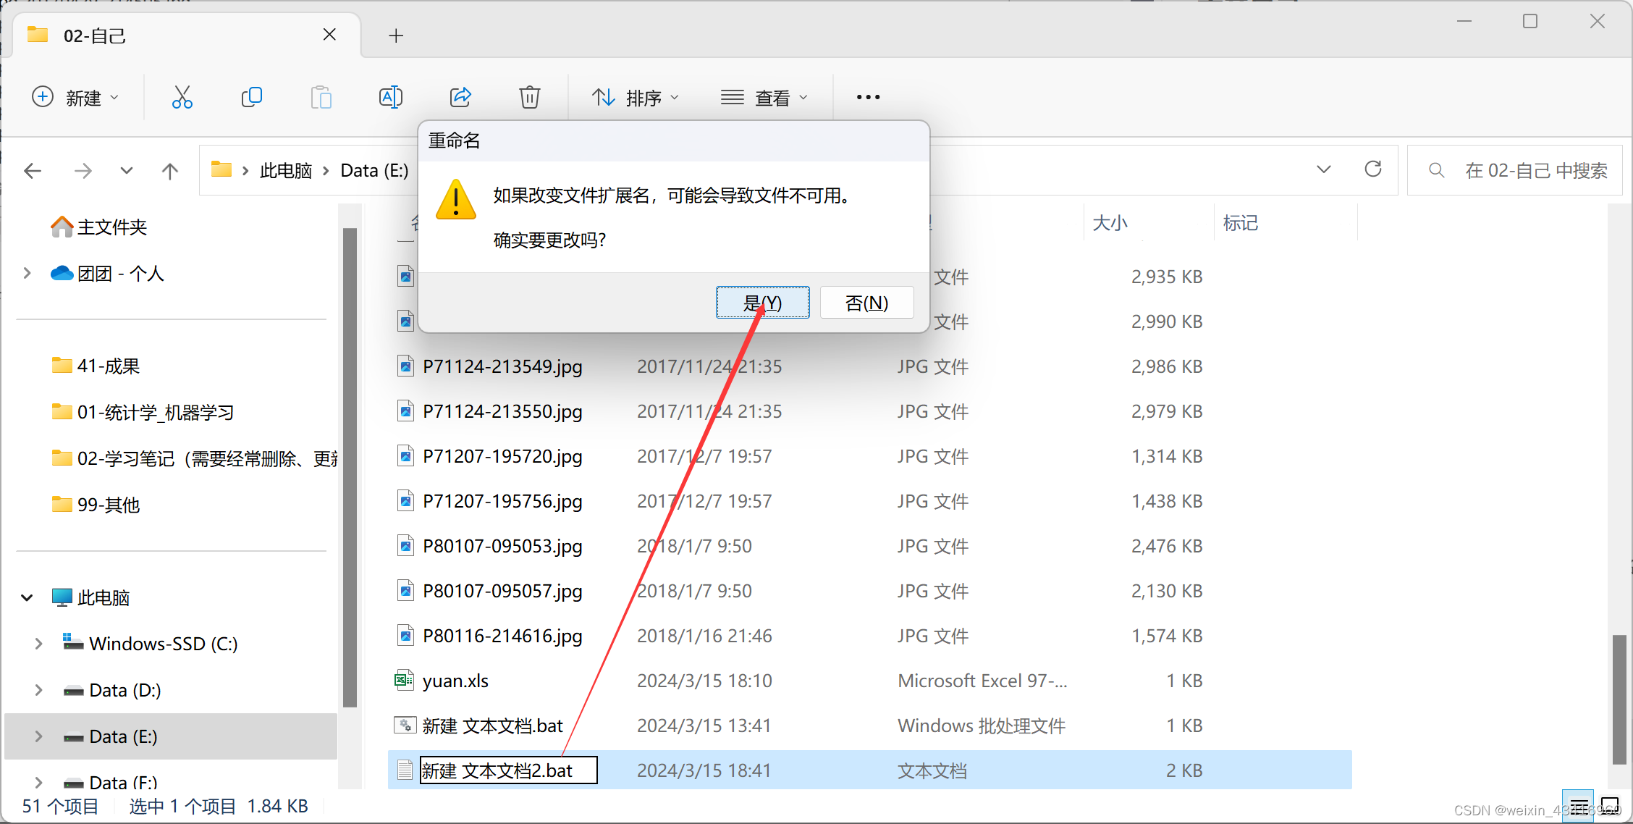Confirm rename with 是(Y) button
The image size is (1633, 824).
(762, 303)
